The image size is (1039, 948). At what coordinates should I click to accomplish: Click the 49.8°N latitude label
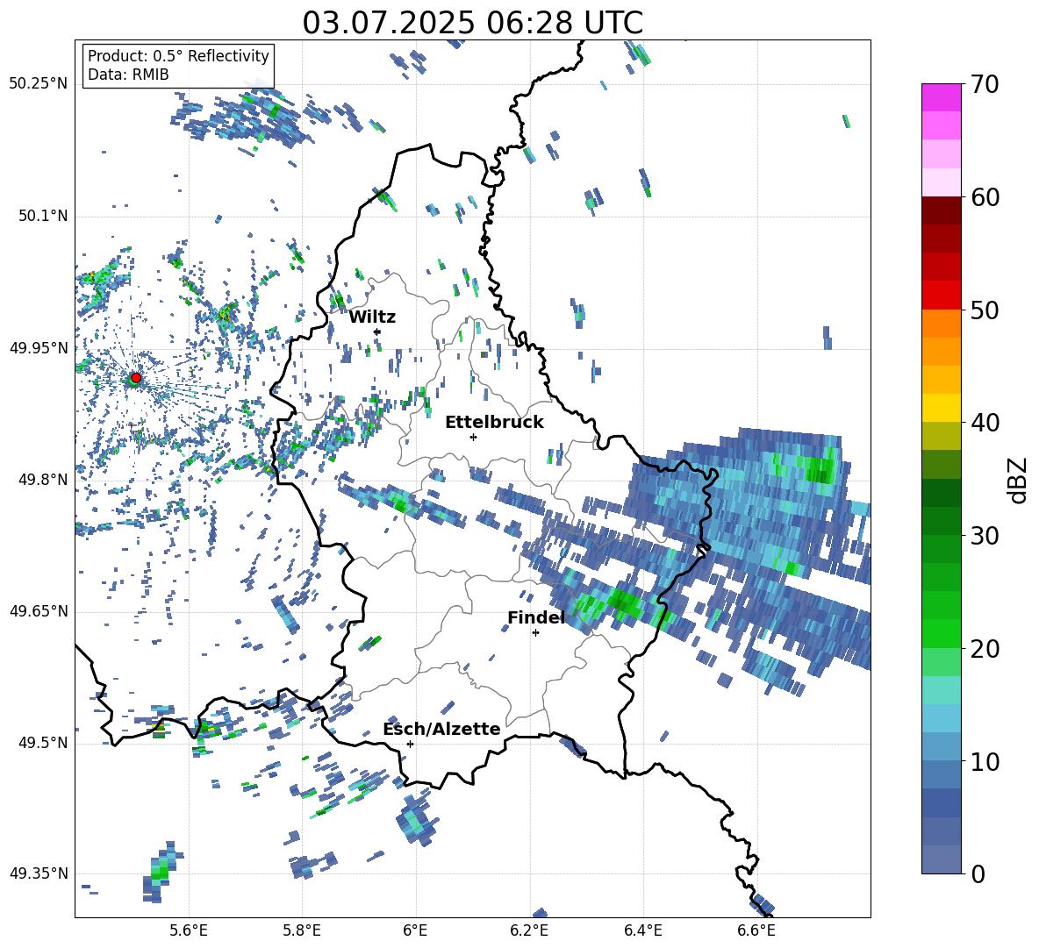tap(43, 480)
